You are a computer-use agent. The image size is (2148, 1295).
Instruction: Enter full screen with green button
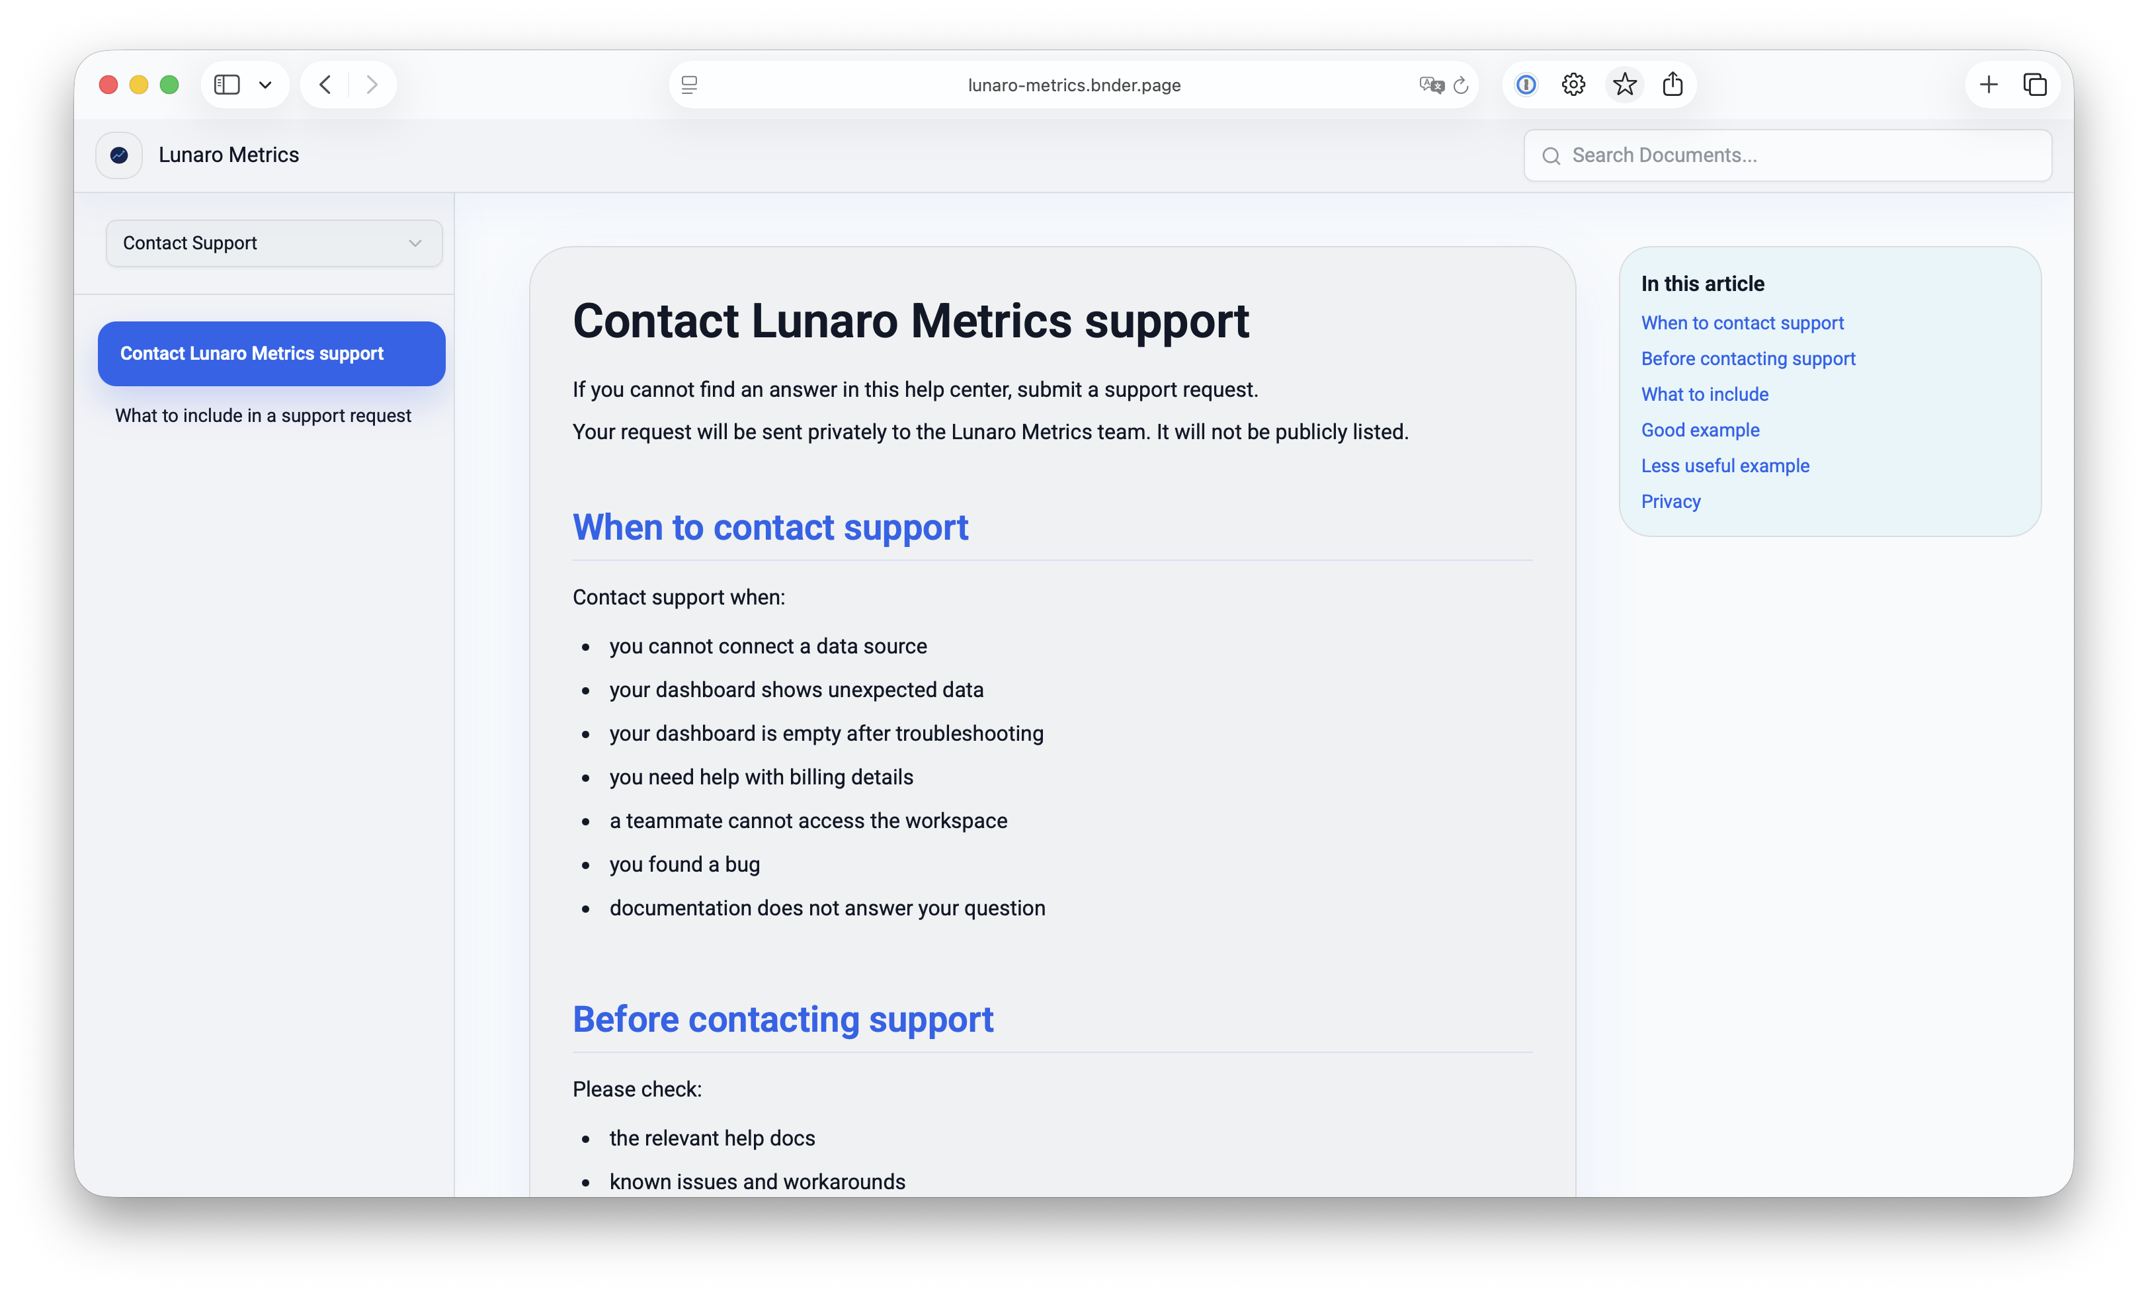pos(169,85)
